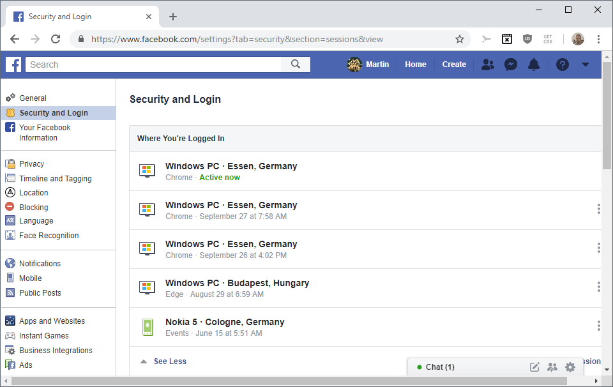Open options for September 27 Essen session

click(x=598, y=209)
